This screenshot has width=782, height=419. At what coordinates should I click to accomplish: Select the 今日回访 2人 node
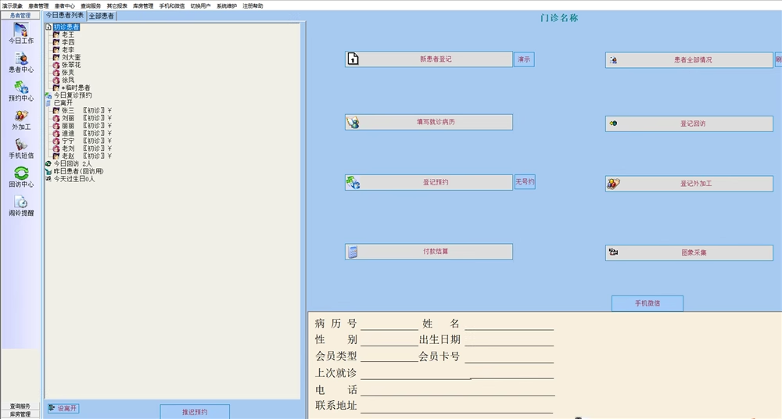(73, 163)
